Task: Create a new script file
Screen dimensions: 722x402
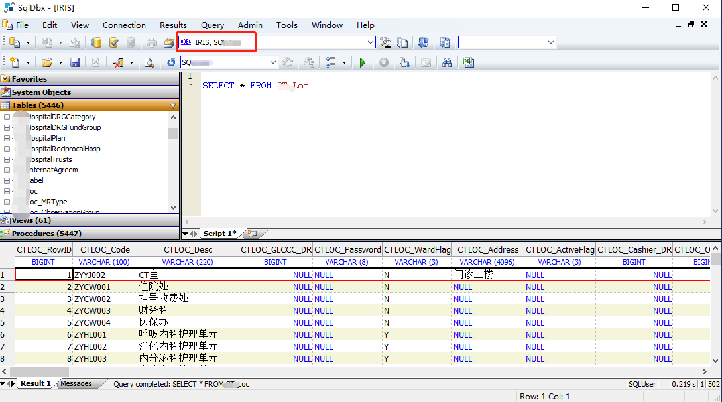Action: [15, 62]
